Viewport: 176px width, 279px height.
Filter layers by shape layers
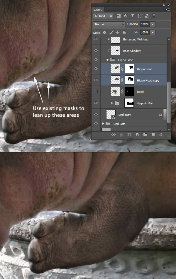pos(140,16)
